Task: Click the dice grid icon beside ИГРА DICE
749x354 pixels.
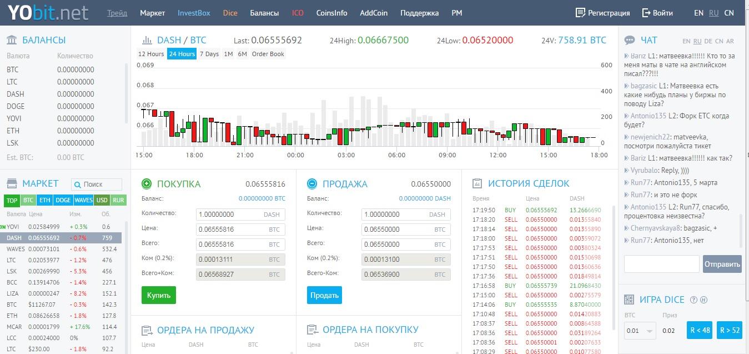Action: [x=629, y=300]
